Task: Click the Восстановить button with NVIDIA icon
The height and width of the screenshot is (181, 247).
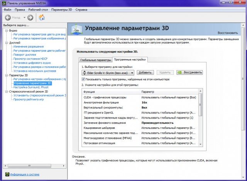Action: point(189,73)
